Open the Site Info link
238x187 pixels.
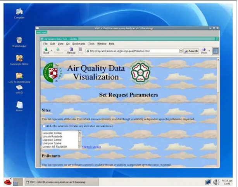[87, 147]
